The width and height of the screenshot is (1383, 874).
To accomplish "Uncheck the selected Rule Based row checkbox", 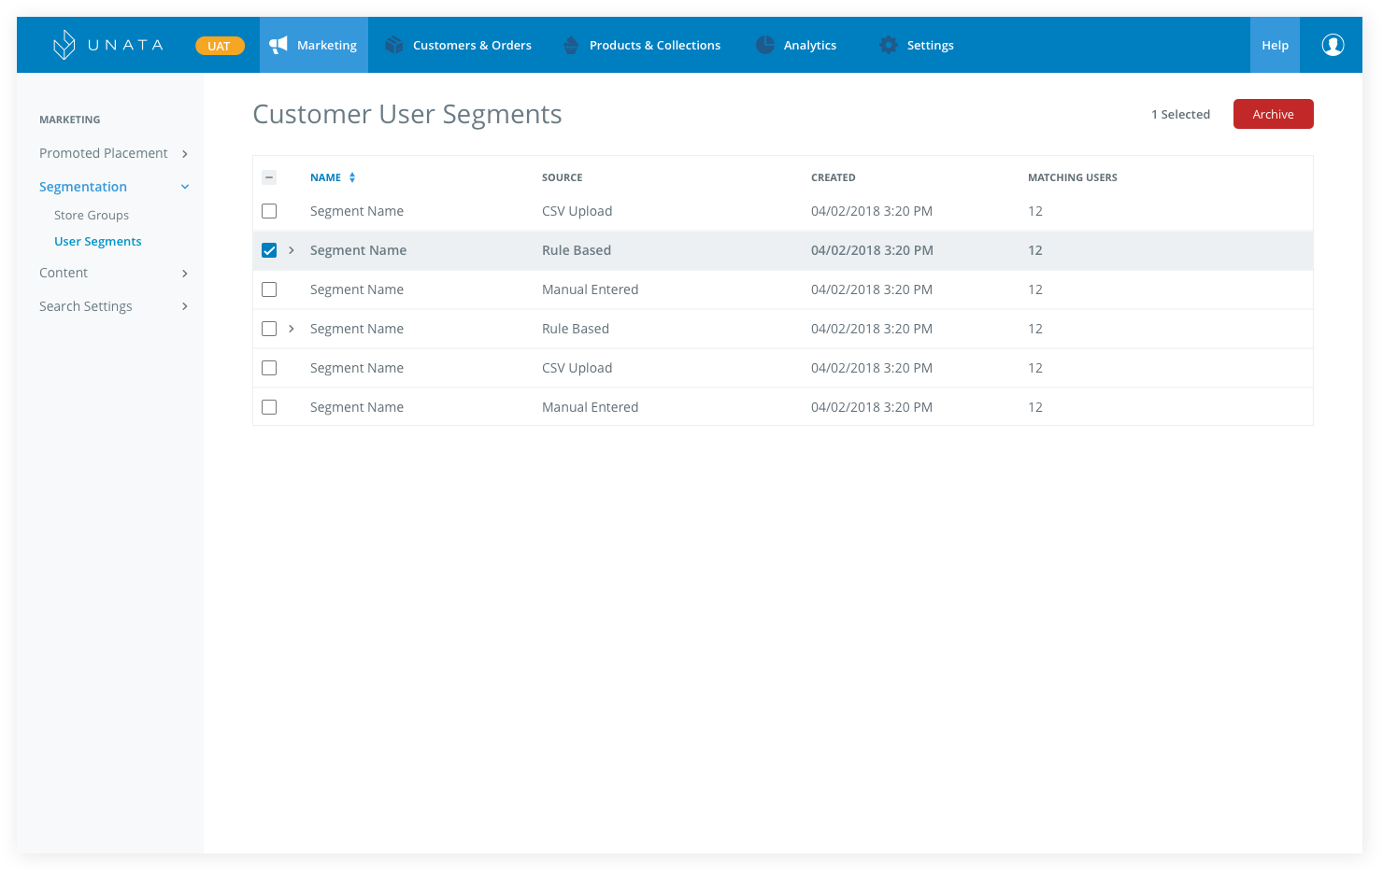I will point(269,250).
